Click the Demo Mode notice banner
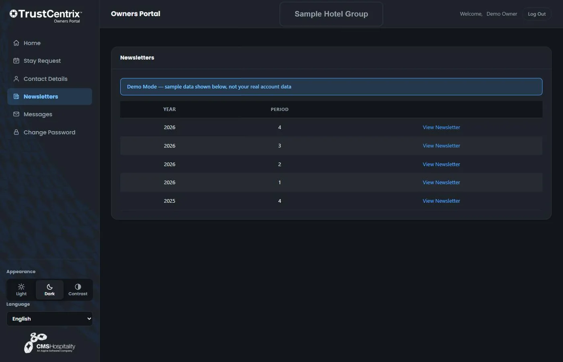 331,86
